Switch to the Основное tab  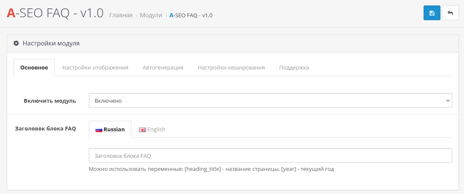[x=34, y=67]
